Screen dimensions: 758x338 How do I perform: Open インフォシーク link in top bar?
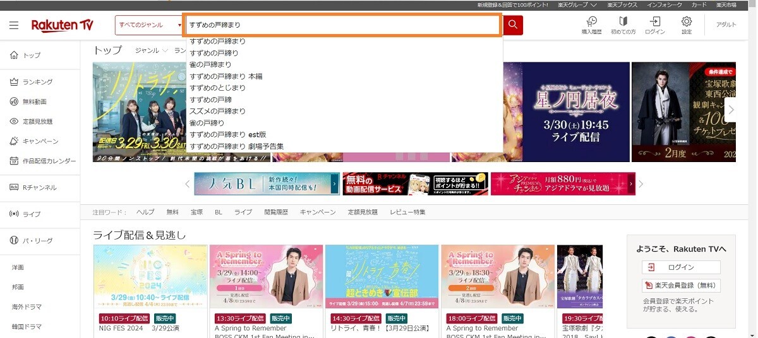click(x=663, y=5)
